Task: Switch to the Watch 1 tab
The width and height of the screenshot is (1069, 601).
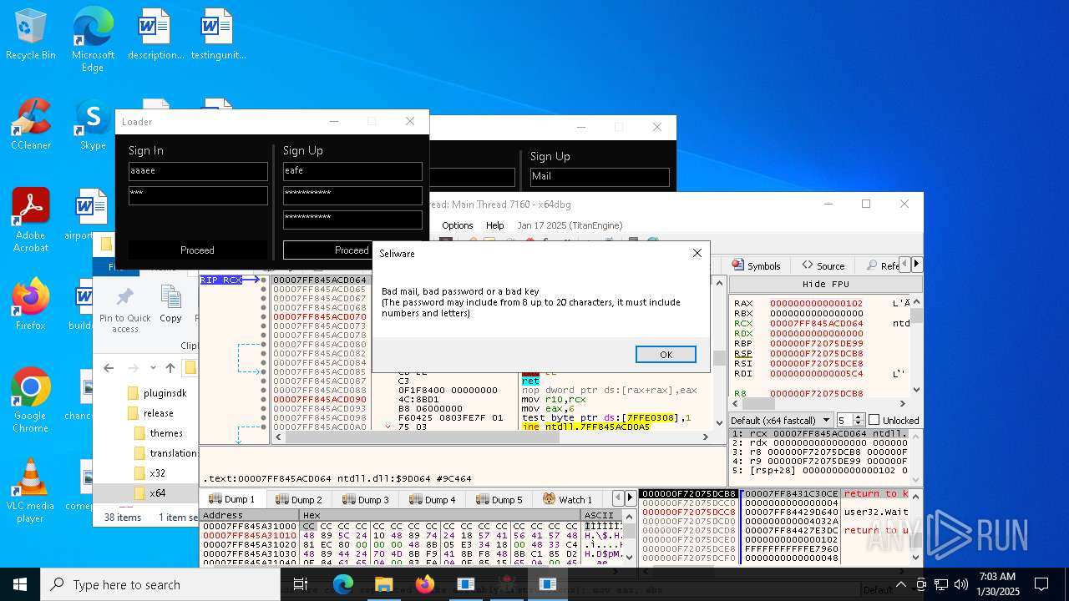Action: tap(567, 499)
